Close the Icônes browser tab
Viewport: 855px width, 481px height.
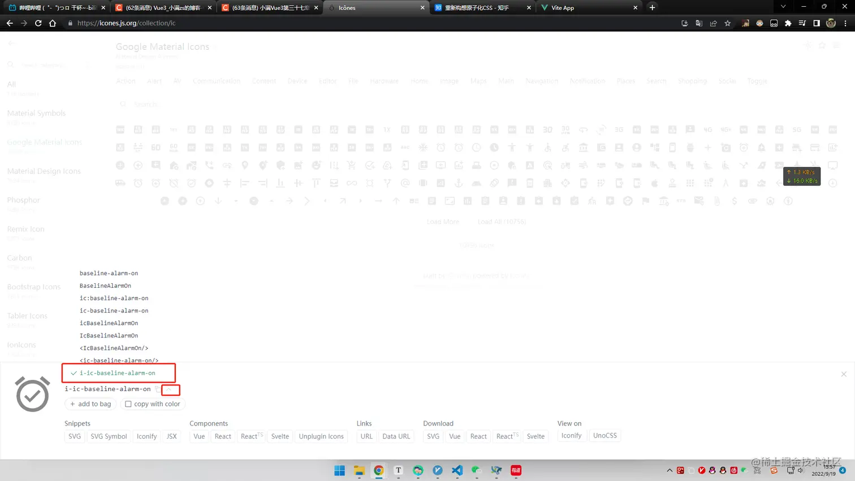pos(422,8)
